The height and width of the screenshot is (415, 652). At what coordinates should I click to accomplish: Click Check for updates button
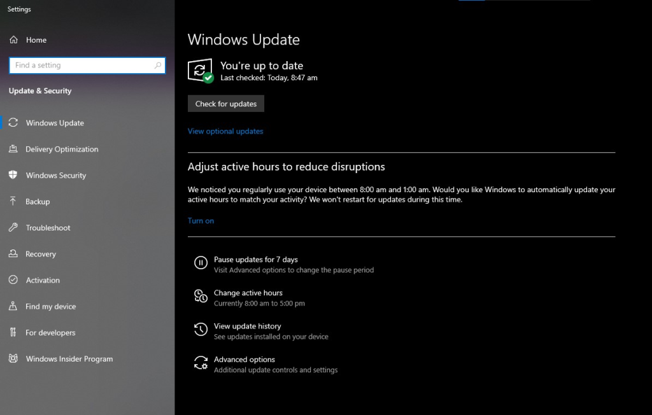[226, 104]
